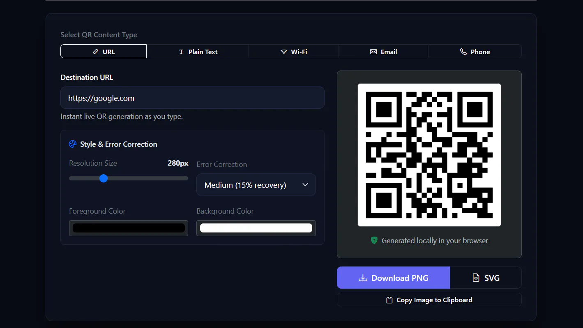
Task: Copy Image to Clipboard
Action: (429, 300)
